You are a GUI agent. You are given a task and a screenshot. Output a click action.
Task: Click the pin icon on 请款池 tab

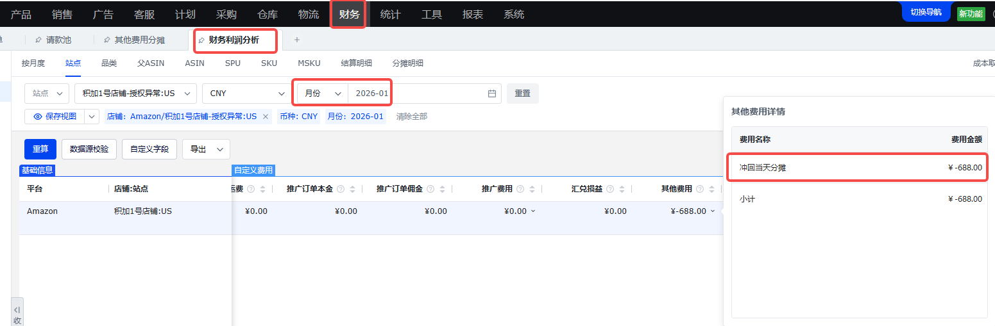tap(38, 40)
